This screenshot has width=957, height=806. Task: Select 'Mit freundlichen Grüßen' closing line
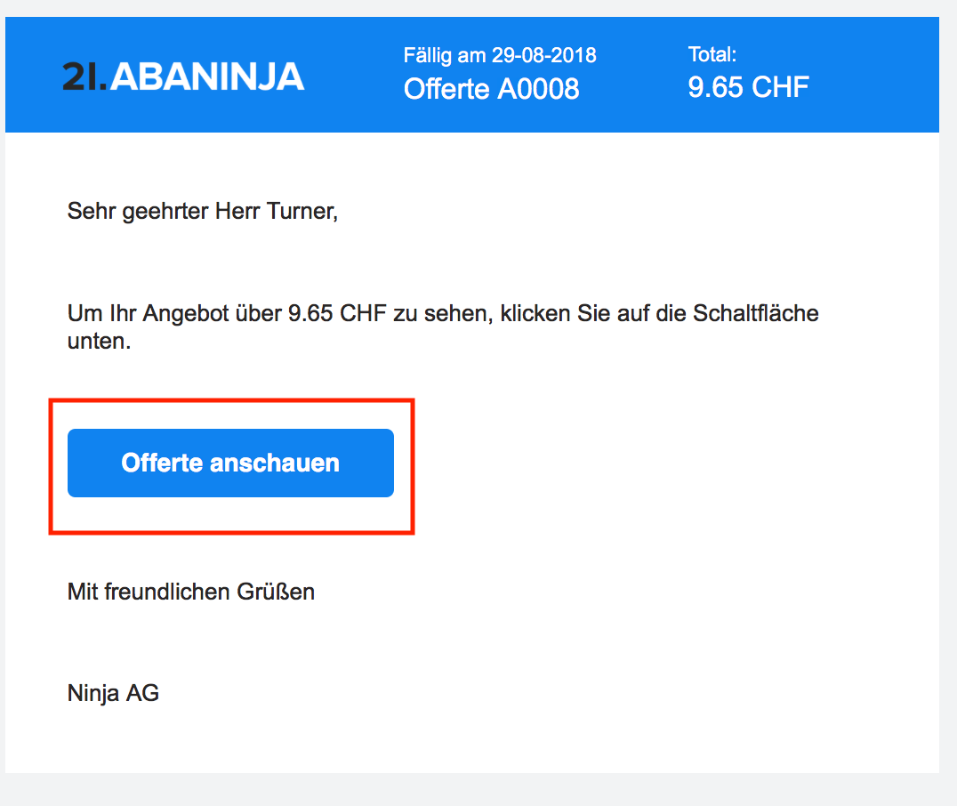[x=189, y=592]
